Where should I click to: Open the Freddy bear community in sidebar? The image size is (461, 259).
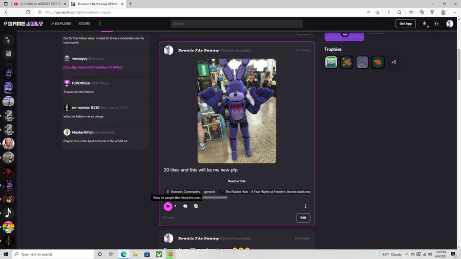click(8, 200)
